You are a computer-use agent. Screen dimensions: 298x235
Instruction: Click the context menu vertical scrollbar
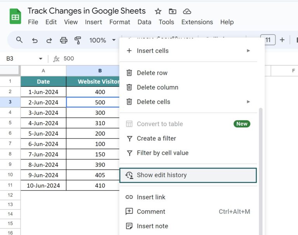point(261,171)
